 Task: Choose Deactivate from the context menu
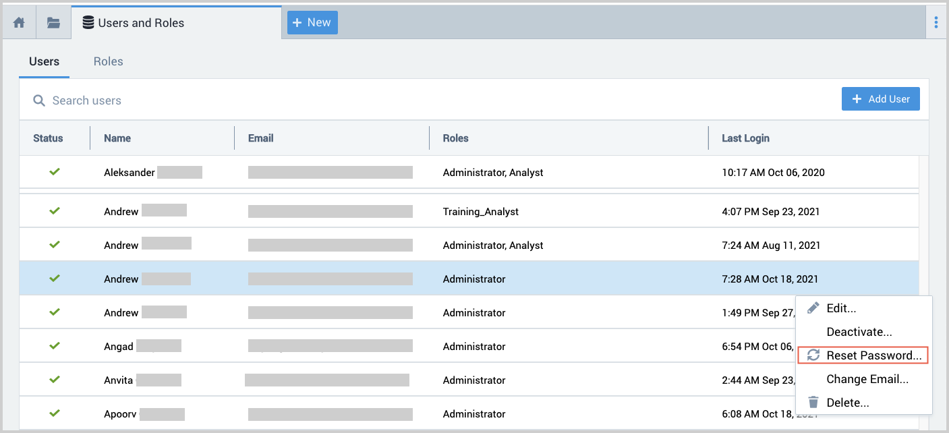[859, 332]
